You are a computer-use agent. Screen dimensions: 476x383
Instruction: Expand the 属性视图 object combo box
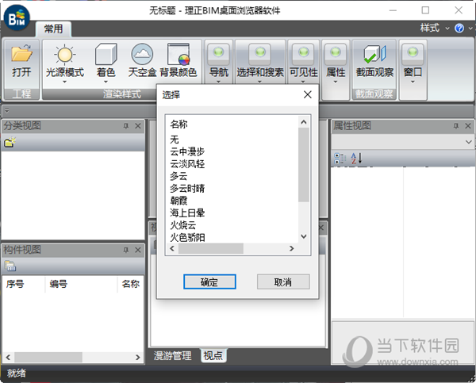point(468,142)
